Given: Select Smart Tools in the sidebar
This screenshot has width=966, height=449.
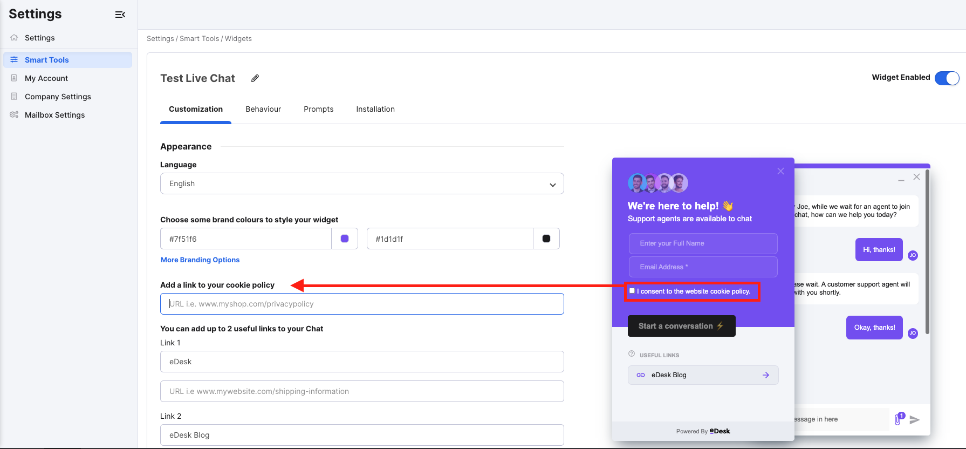Looking at the screenshot, I should point(67,60).
